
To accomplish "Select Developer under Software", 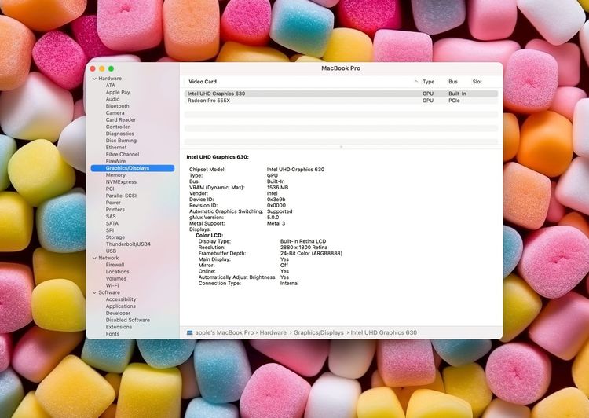I will (x=118, y=313).
